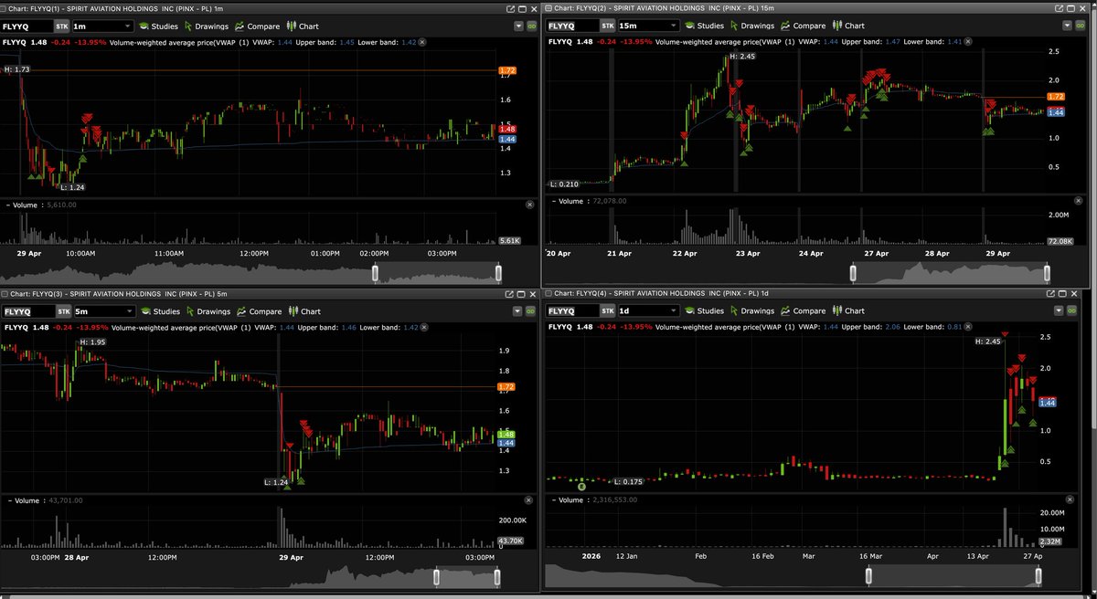The width and height of the screenshot is (1097, 599).
Task: Close the Volume panel in 5m chart
Action: click(529, 500)
